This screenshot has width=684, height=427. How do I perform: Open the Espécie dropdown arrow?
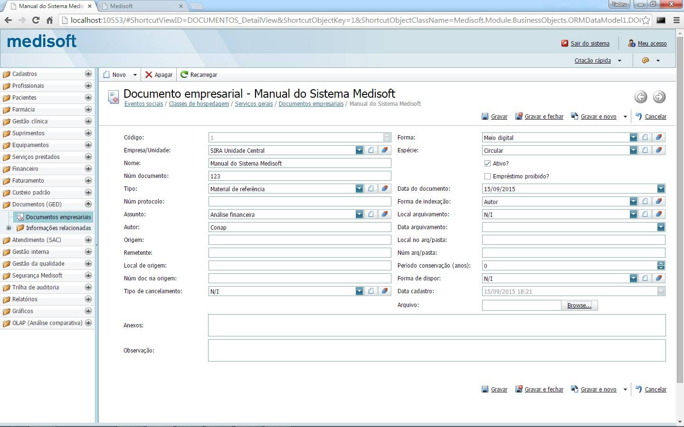coord(633,150)
